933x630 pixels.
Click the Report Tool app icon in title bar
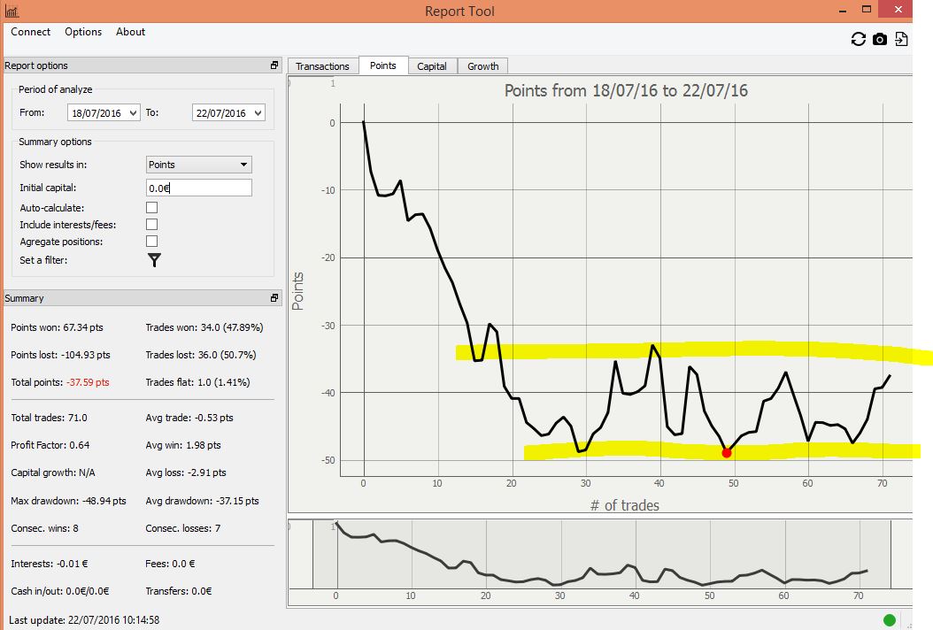11,12
